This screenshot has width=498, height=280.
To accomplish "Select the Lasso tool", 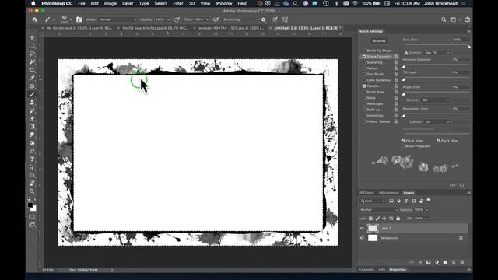I will (32, 54).
